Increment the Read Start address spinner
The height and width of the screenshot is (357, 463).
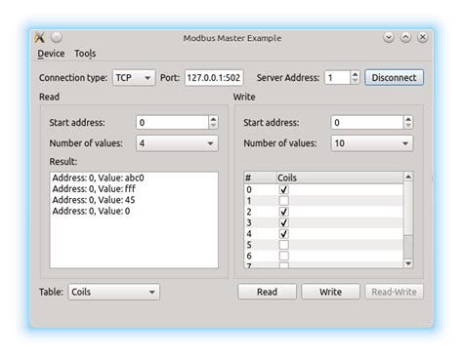pyautogui.click(x=213, y=119)
